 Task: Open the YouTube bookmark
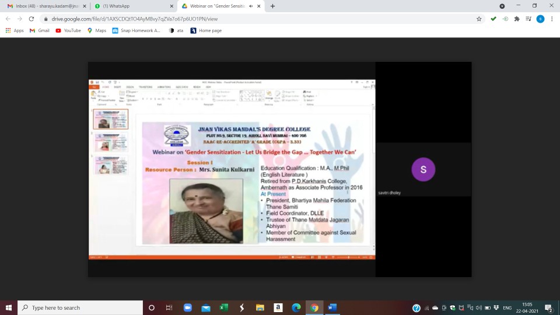[x=68, y=31]
